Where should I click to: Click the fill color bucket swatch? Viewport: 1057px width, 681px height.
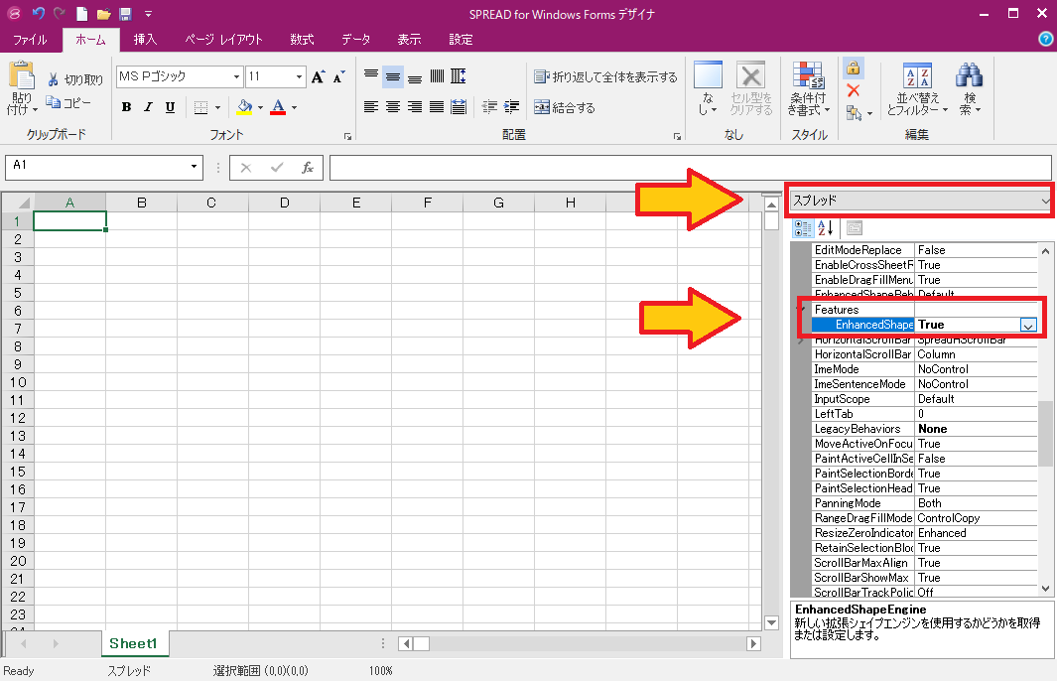click(x=245, y=106)
